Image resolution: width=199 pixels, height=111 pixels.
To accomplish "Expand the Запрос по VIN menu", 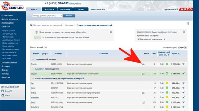I will coord(98,9).
